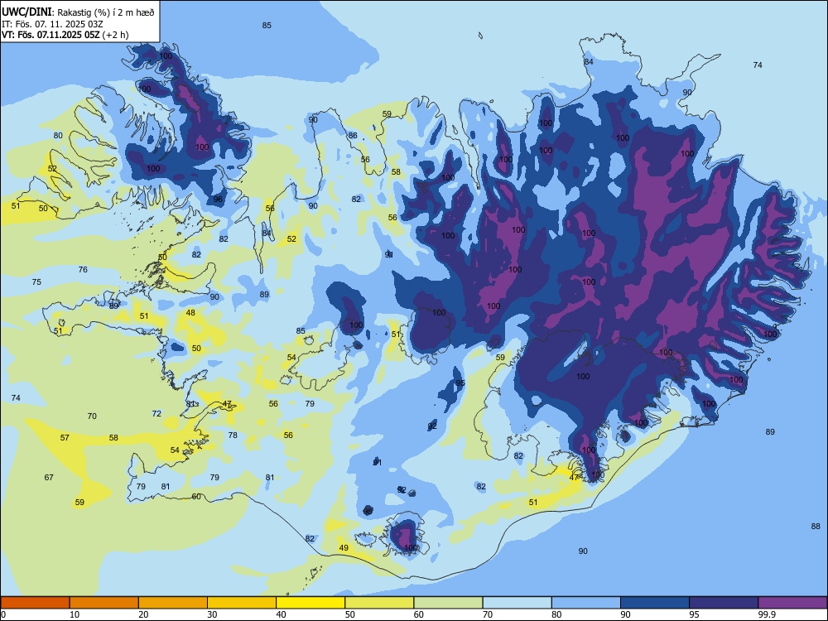828x621 pixels.
Task: Click the '78' humidity value on the map
Action: (x=233, y=436)
